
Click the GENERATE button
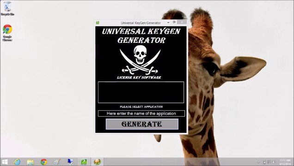[142, 124]
